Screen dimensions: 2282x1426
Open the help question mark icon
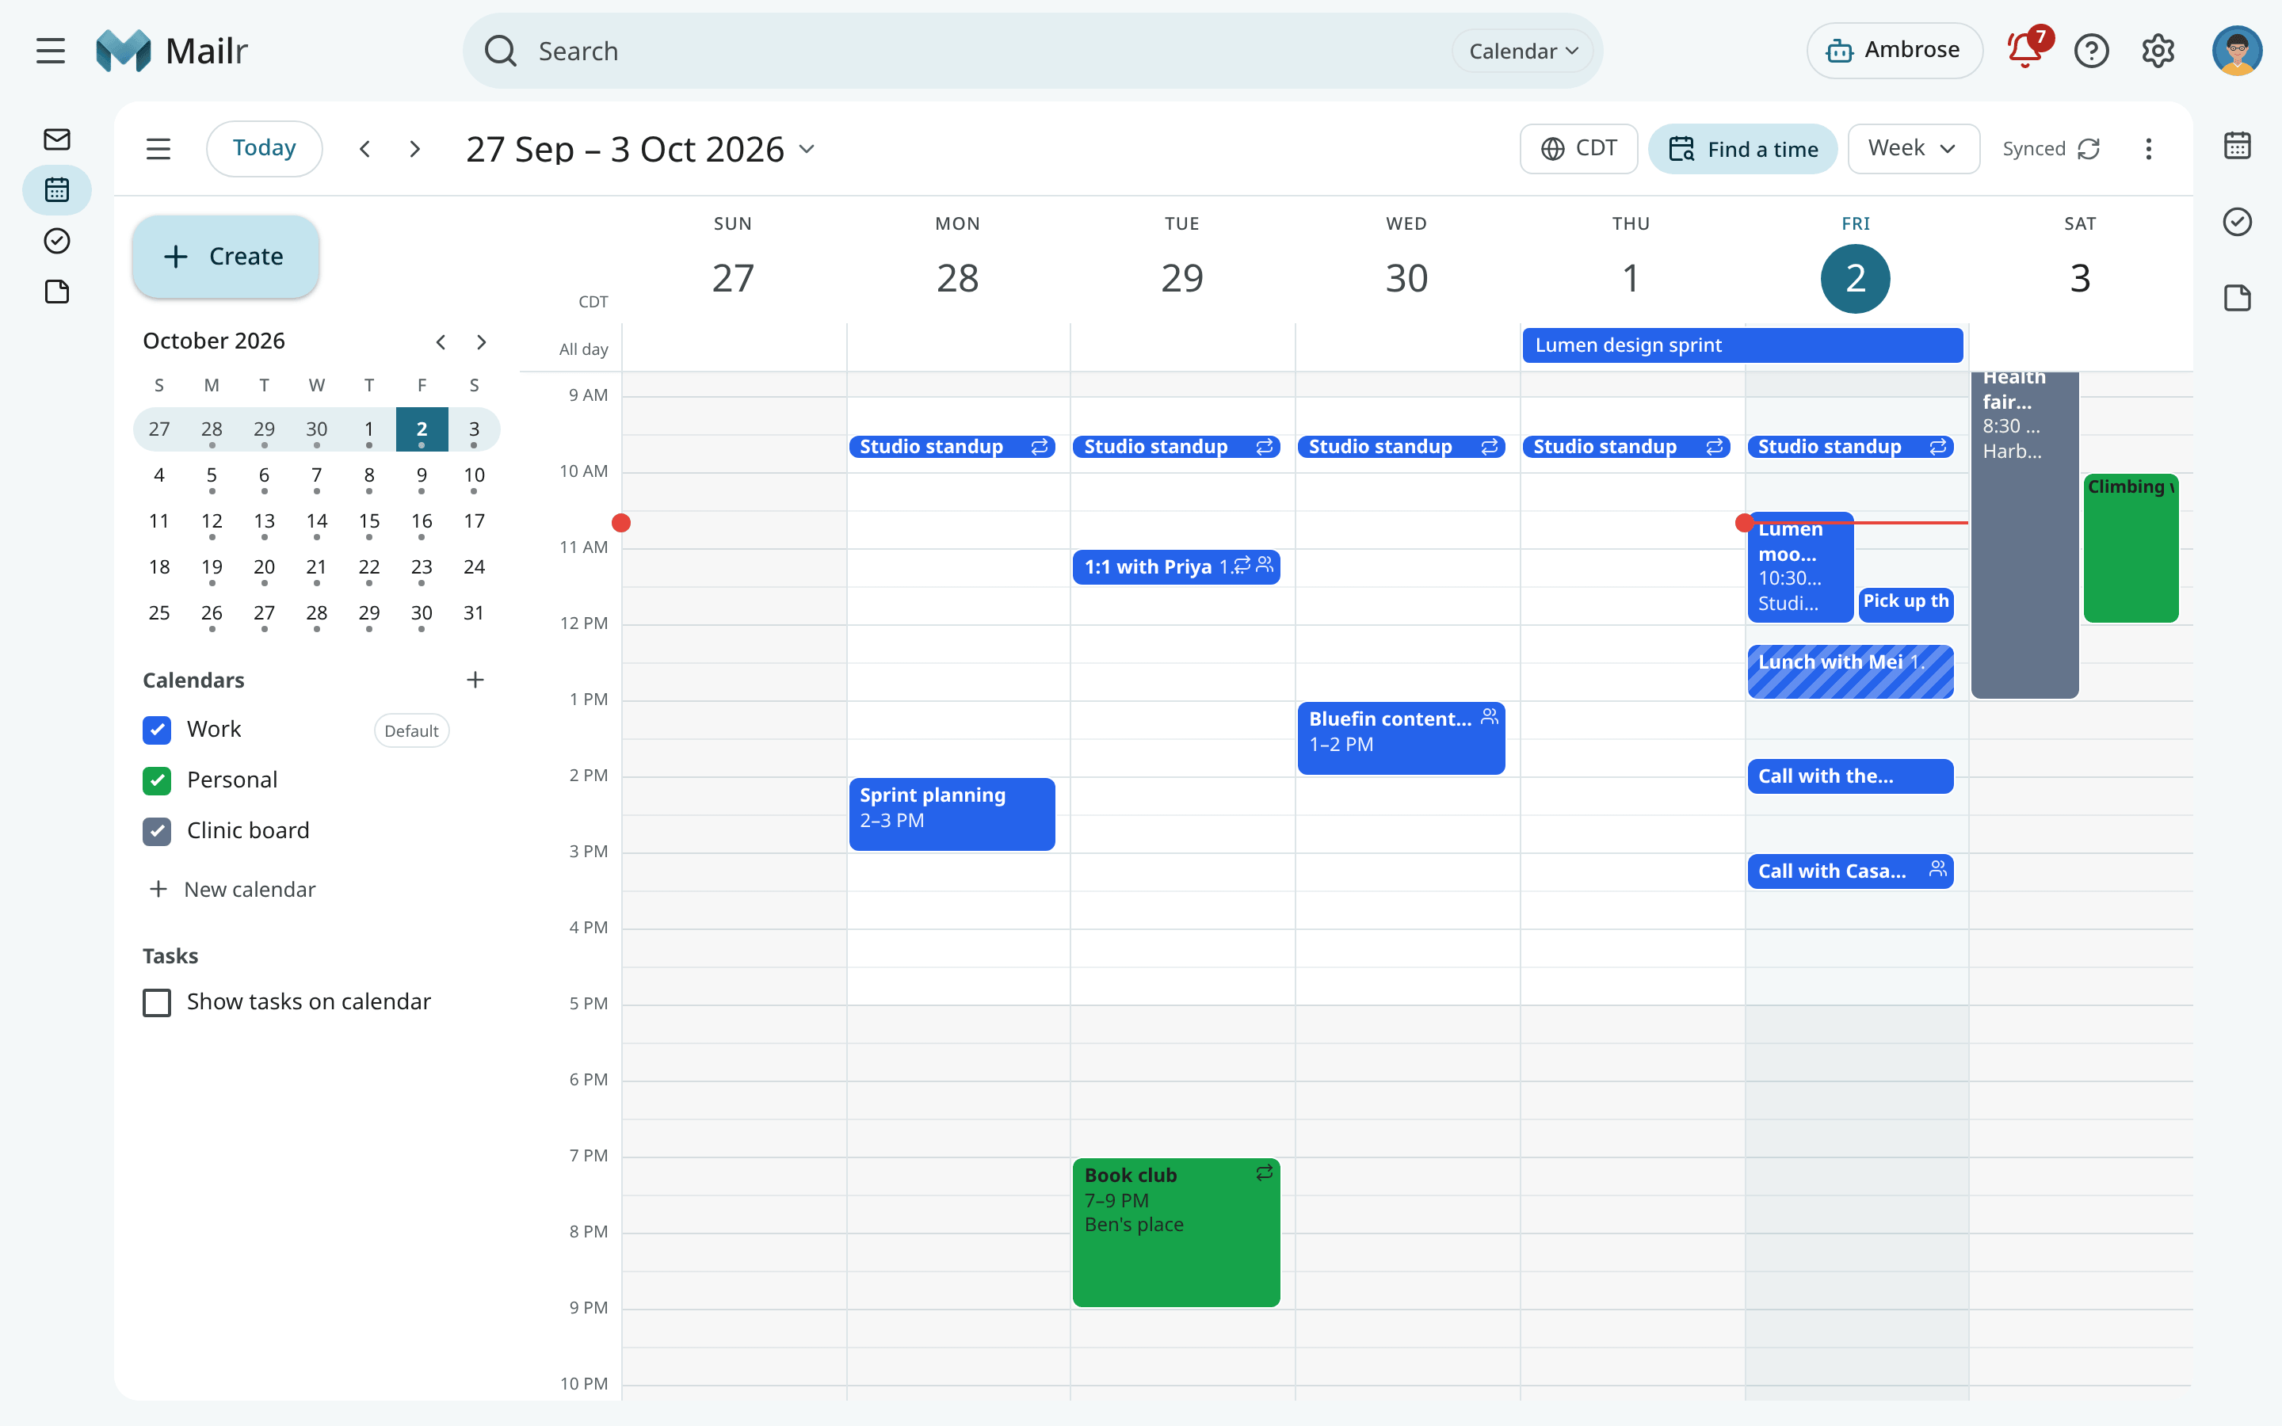[2092, 51]
